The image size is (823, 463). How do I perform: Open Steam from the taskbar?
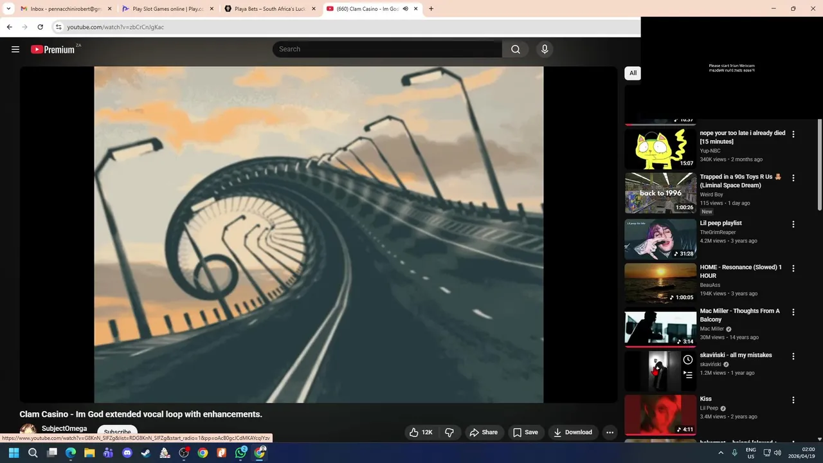point(146,453)
